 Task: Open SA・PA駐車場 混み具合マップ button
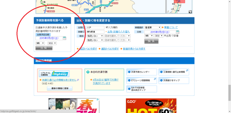point(141,89)
